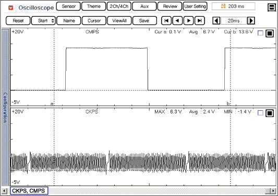Viewport: 278px width, 196px height.
Task: Open the Aux menu
Action: 144,6
